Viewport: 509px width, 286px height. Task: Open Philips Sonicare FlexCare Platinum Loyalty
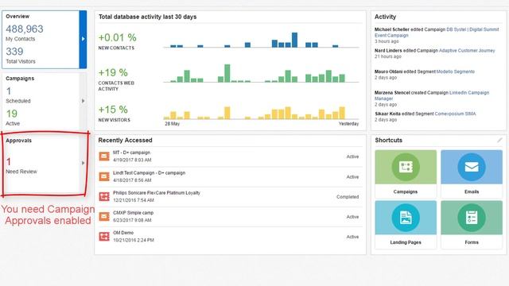(x=157, y=192)
